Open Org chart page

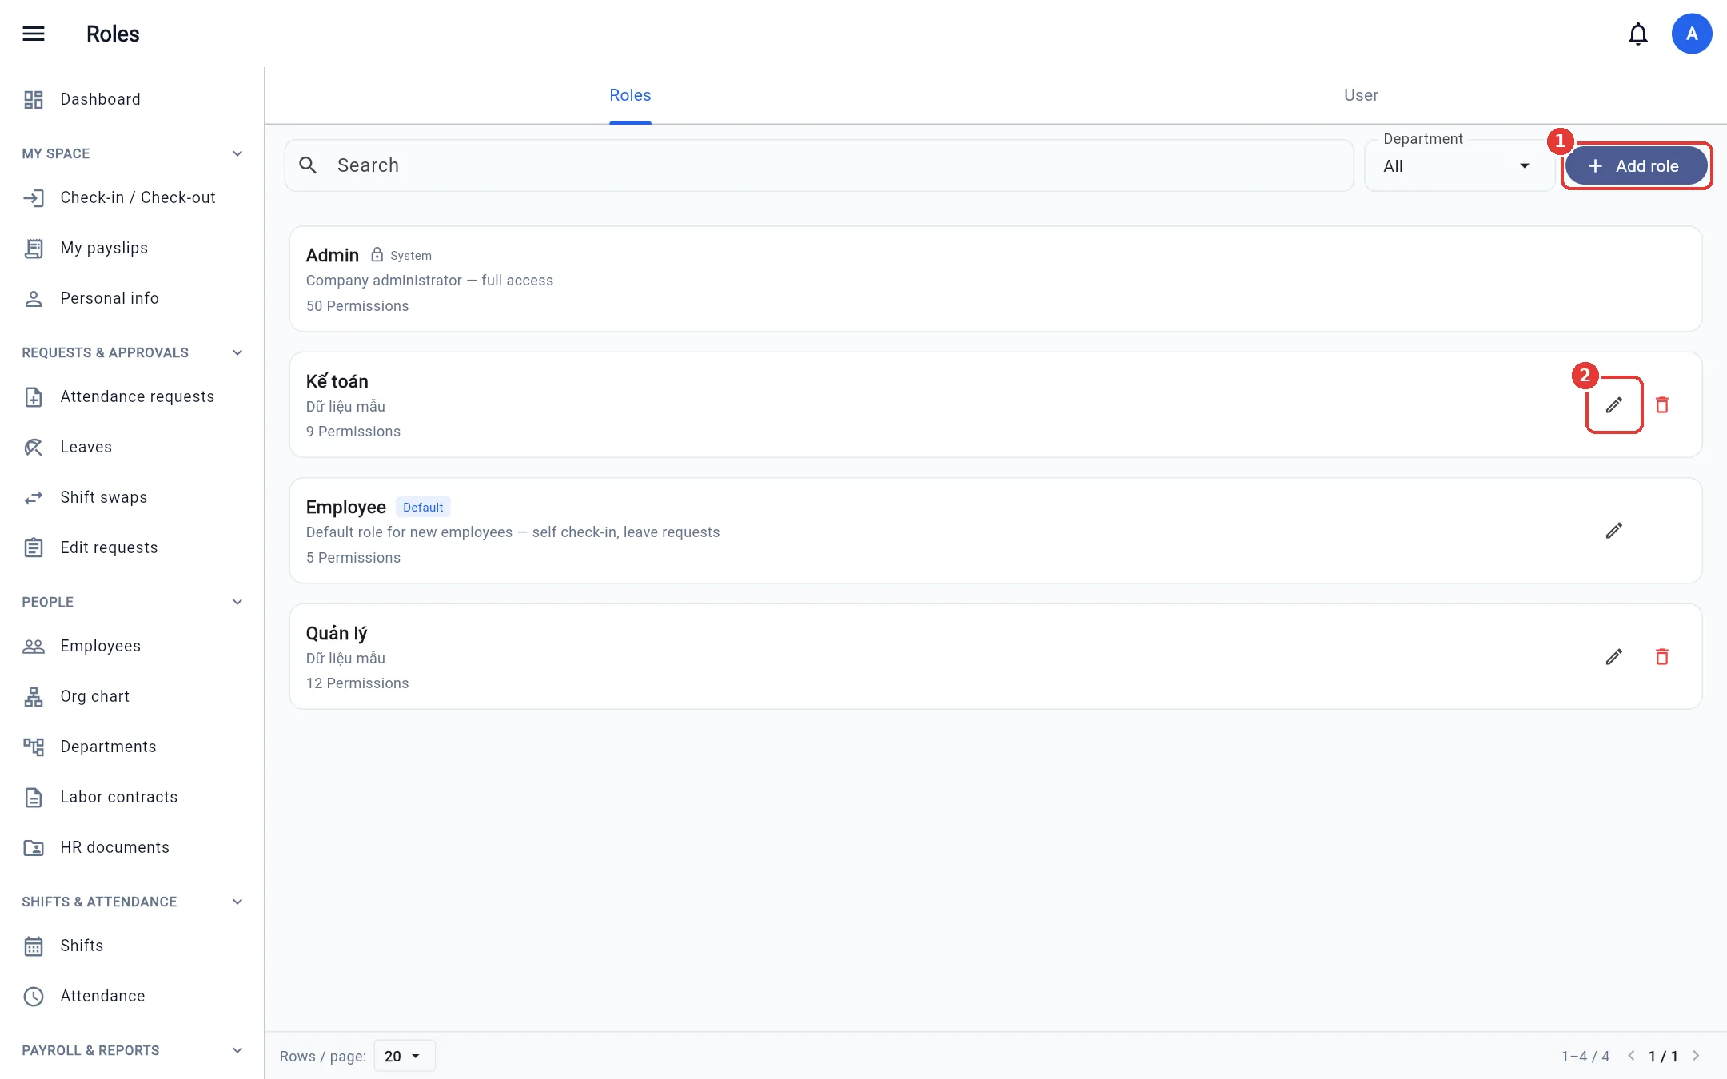pos(132,696)
